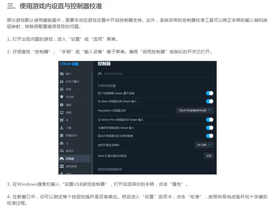This screenshot has width=274, height=206.
Task: Click the Xbox 扩展功能支持驱动 label
Action: (x=112, y=156)
